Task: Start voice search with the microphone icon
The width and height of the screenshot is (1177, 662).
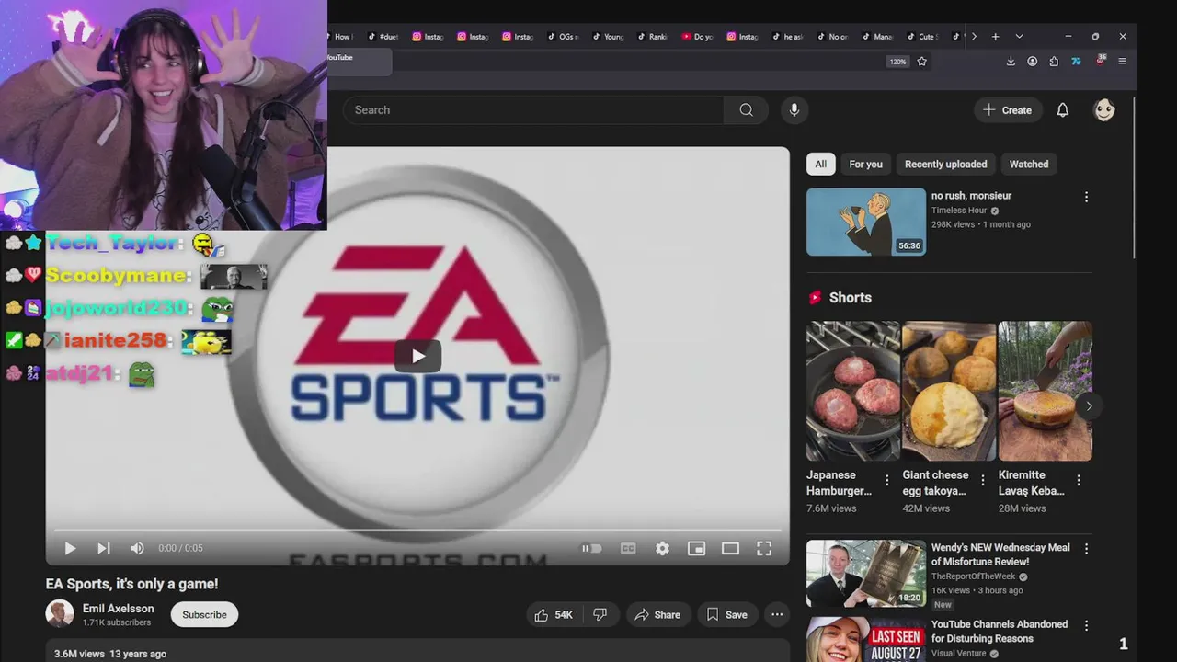Action: pos(794,110)
